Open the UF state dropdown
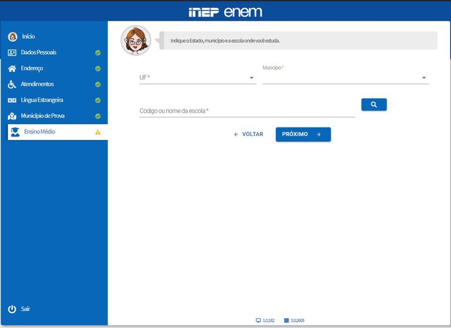The width and height of the screenshot is (451, 328). pos(198,78)
